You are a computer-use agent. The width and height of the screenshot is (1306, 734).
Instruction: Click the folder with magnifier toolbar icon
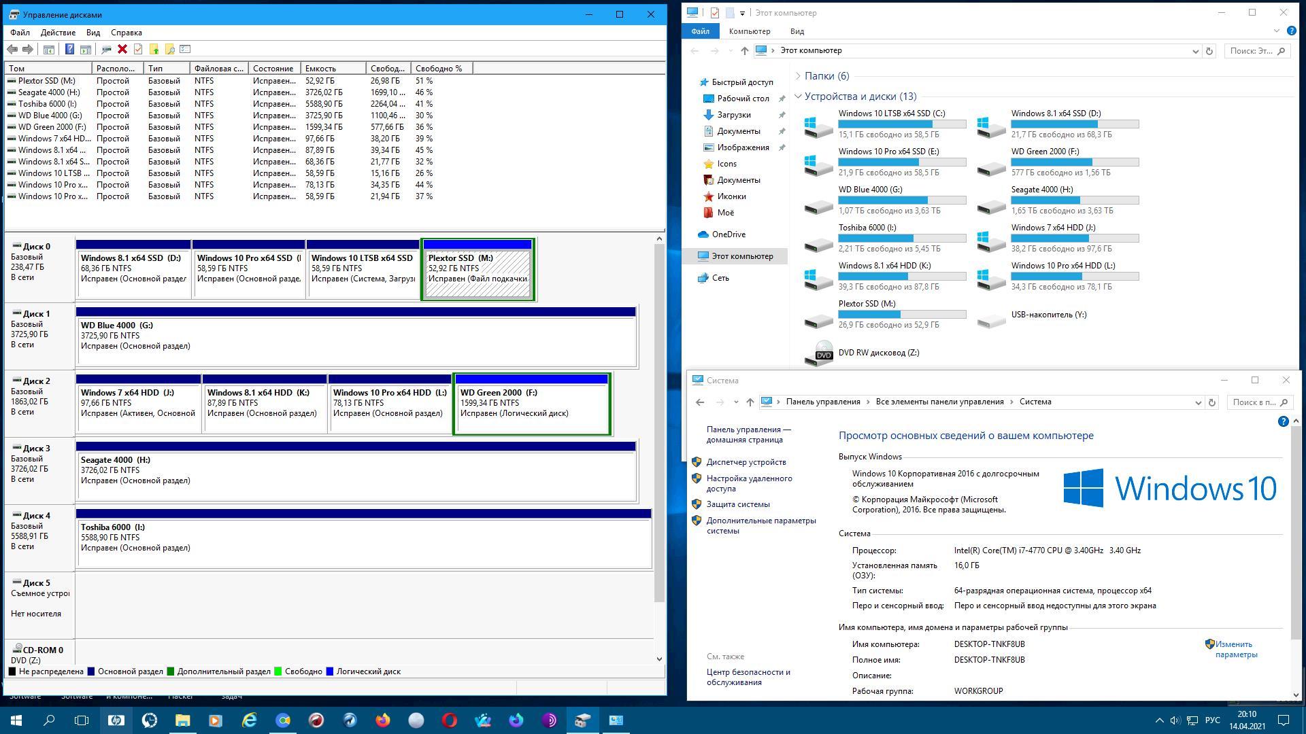click(170, 49)
